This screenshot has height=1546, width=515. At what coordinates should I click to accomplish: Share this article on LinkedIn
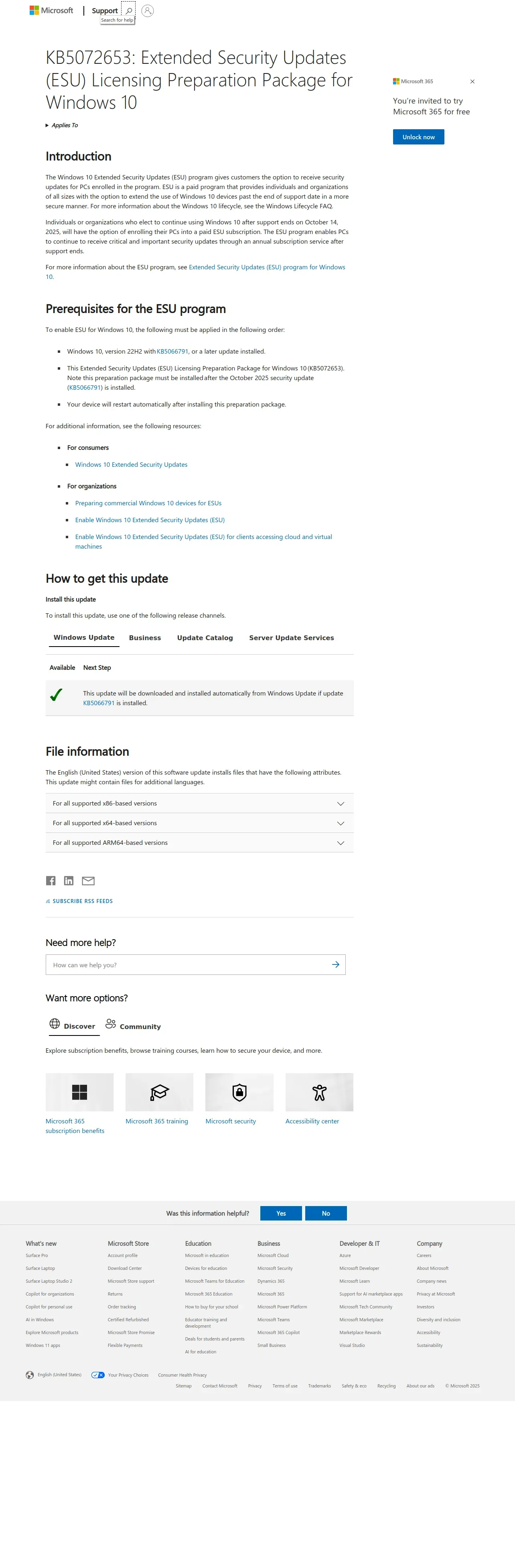[69, 881]
